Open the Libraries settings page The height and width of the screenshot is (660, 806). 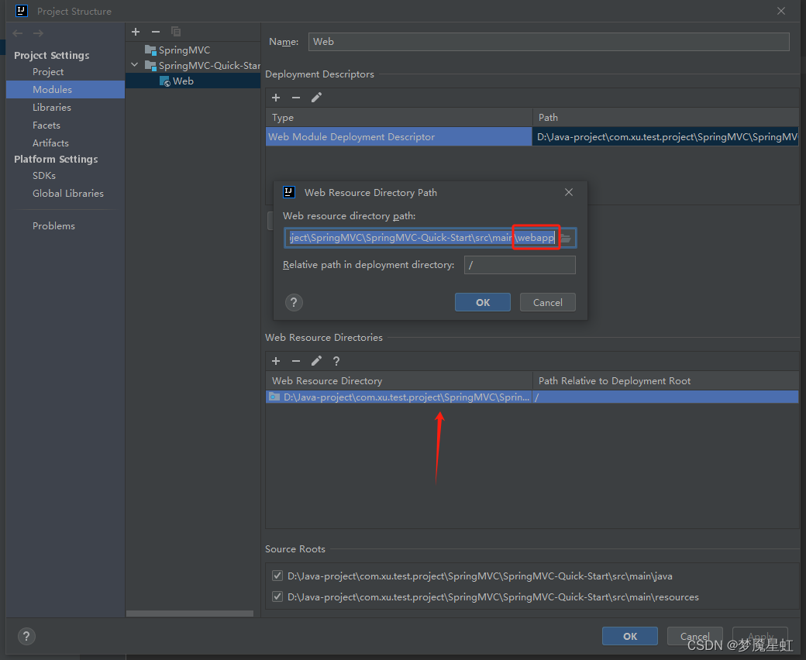tap(52, 108)
